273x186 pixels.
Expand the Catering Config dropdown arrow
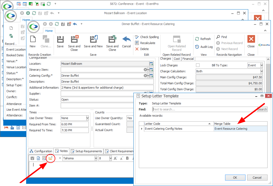click(148, 76)
